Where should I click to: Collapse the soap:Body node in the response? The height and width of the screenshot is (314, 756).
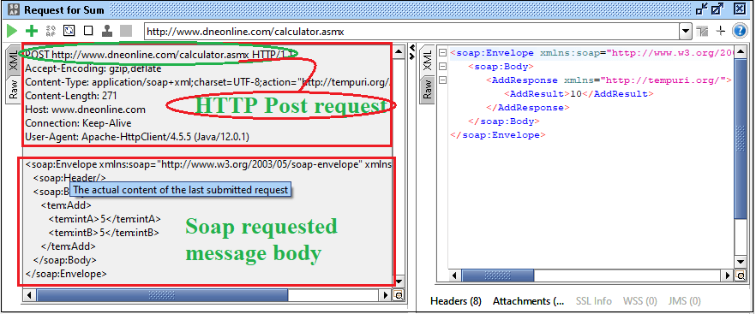(x=442, y=67)
